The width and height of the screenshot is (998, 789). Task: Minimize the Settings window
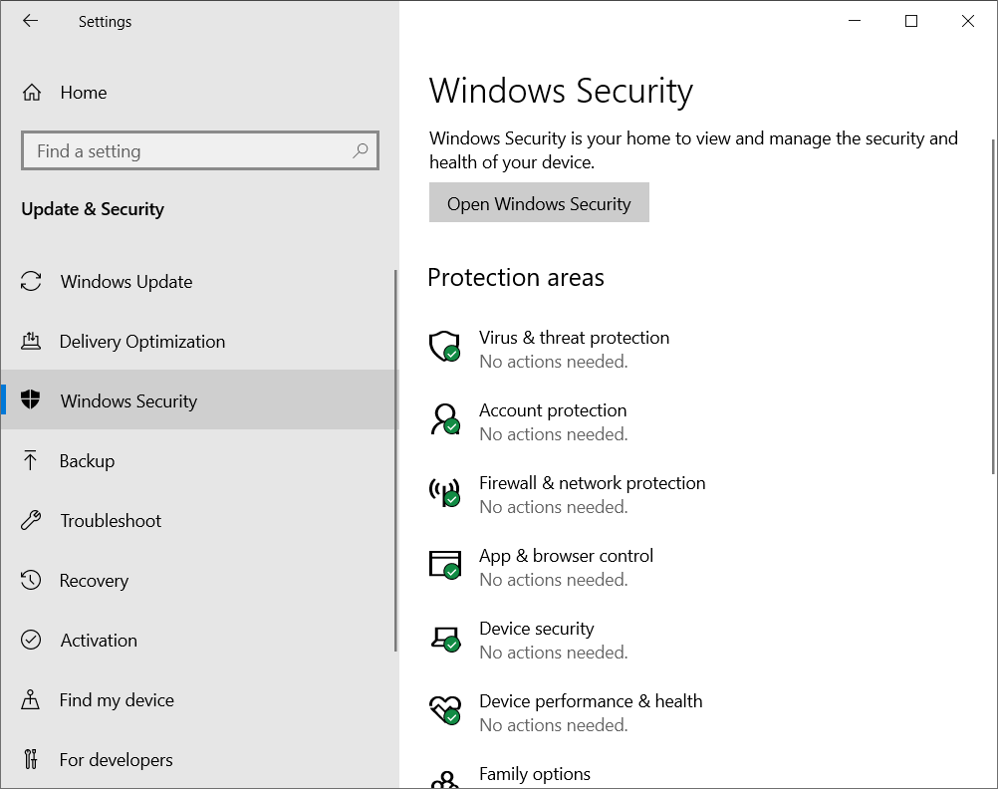tap(855, 21)
